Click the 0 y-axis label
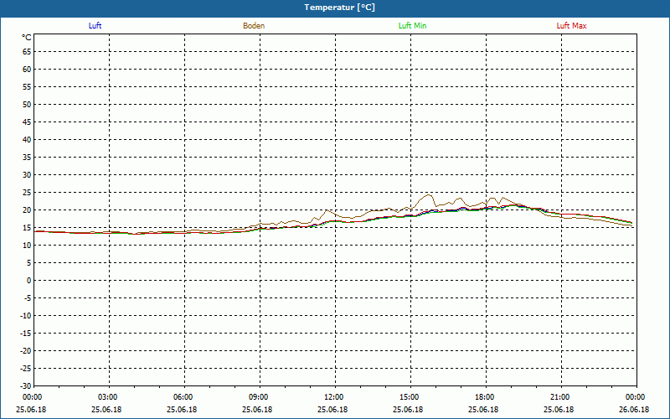The image size is (670, 419). tap(29, 281)
